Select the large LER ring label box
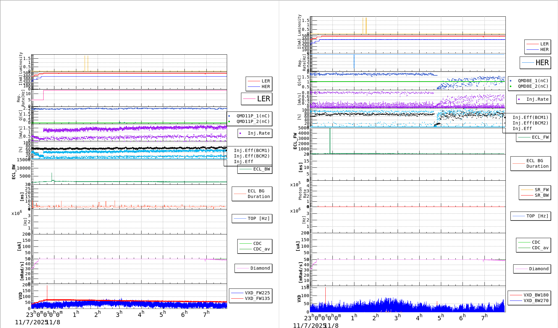The image size is (558, 328). pos(256,99)
